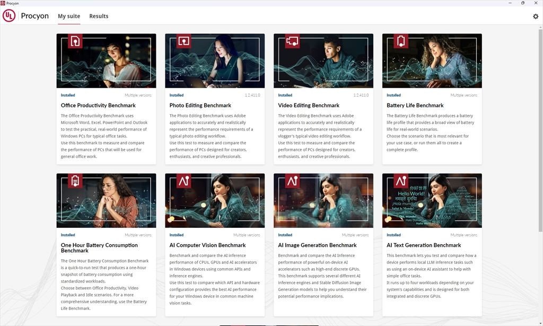The width and height of the screenshot is (543, 326).
Task: Click the AI Image Generation AI icon badge
Action: coord(292,181)
